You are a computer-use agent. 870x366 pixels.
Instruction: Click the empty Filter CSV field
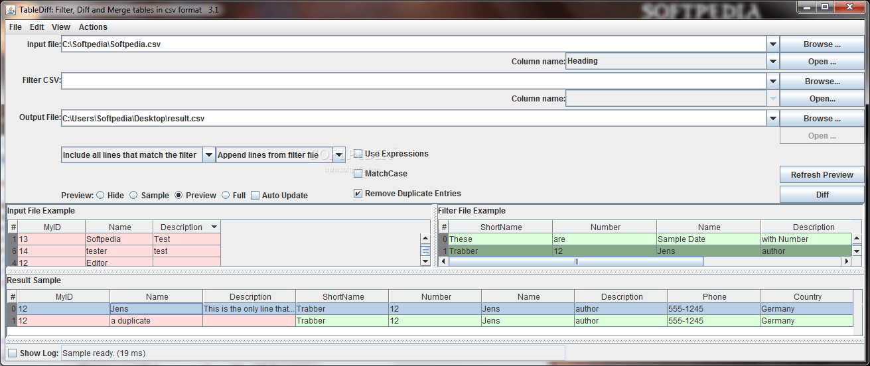(x=413, y=82)
